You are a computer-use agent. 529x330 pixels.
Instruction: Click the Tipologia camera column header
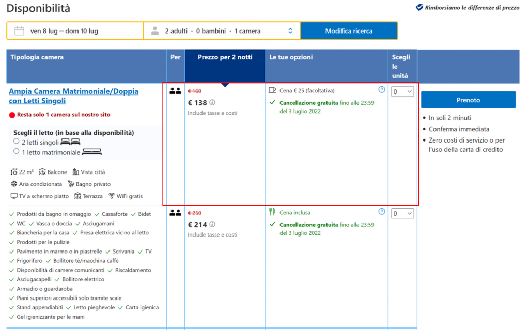click(37, 57)
